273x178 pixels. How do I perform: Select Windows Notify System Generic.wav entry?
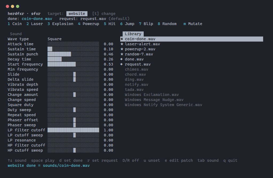[x=163, y=105]
